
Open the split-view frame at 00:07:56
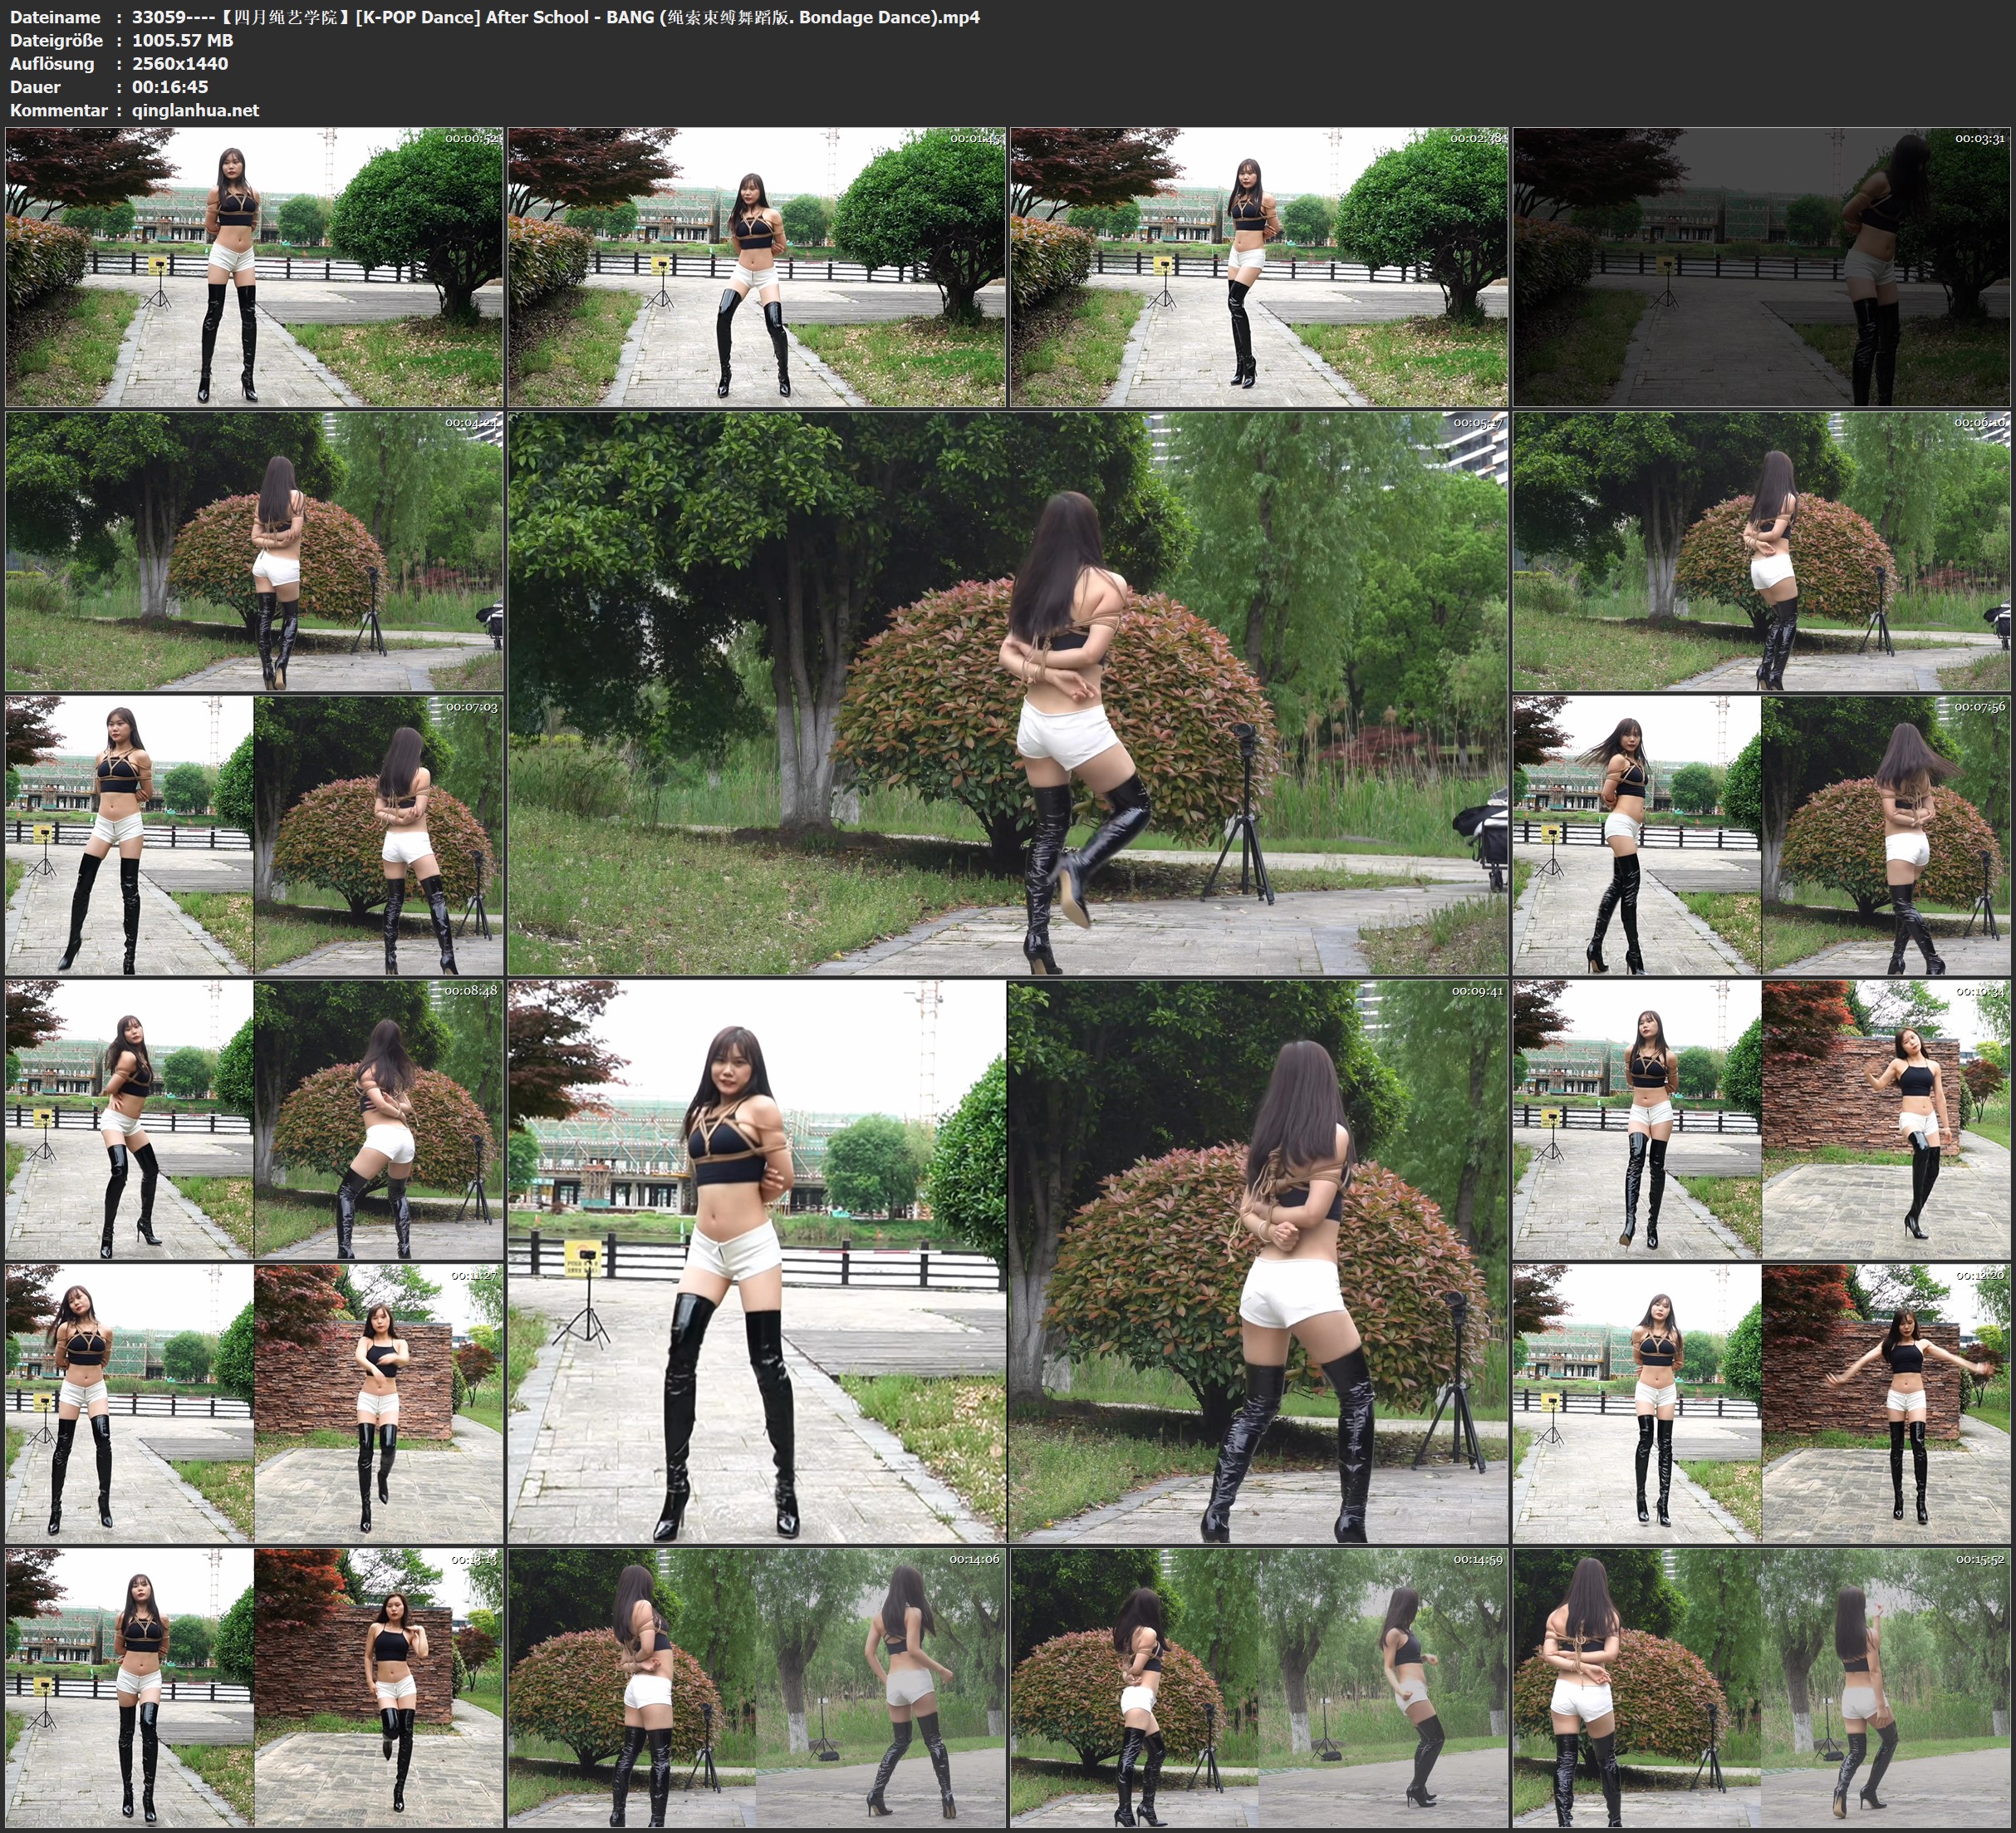(x=1761, y=835)
